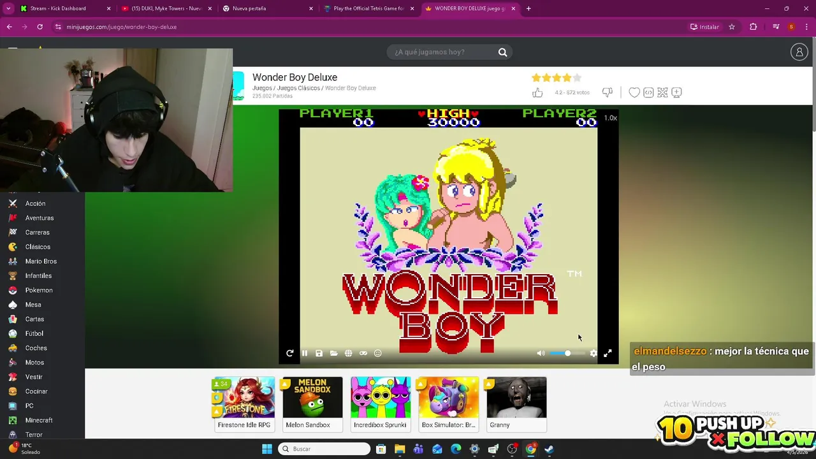
Task: Add game to favorites with heart icon
Action: coord(634,92)
